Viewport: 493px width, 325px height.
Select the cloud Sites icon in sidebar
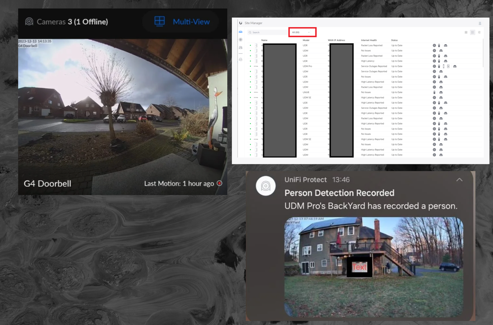(x=240, y=31)
